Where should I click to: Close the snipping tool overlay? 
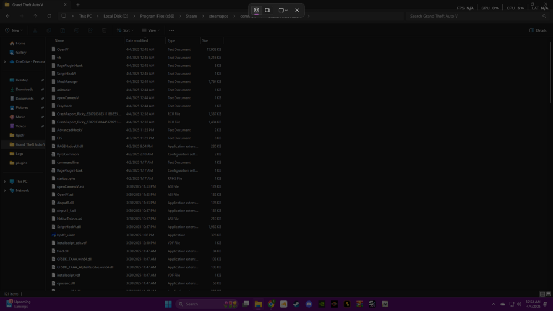(x=297, y=10)
